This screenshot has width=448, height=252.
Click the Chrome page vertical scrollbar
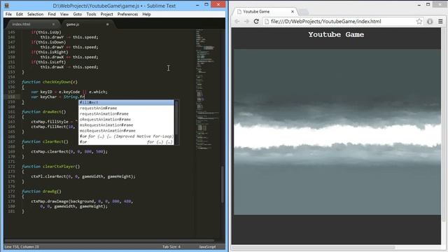point(444,125)
